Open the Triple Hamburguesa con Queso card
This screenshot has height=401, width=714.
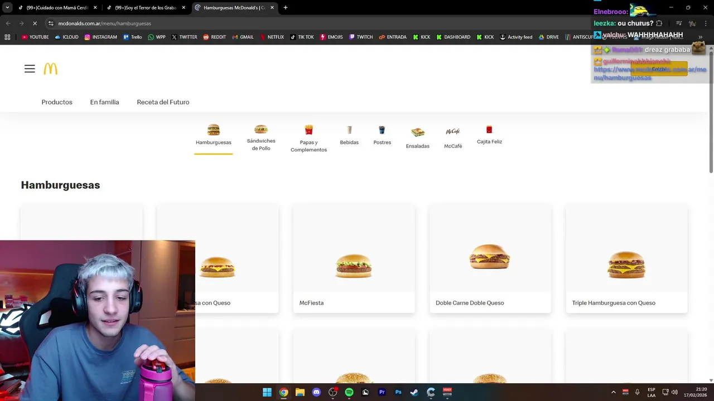point(626,259)
